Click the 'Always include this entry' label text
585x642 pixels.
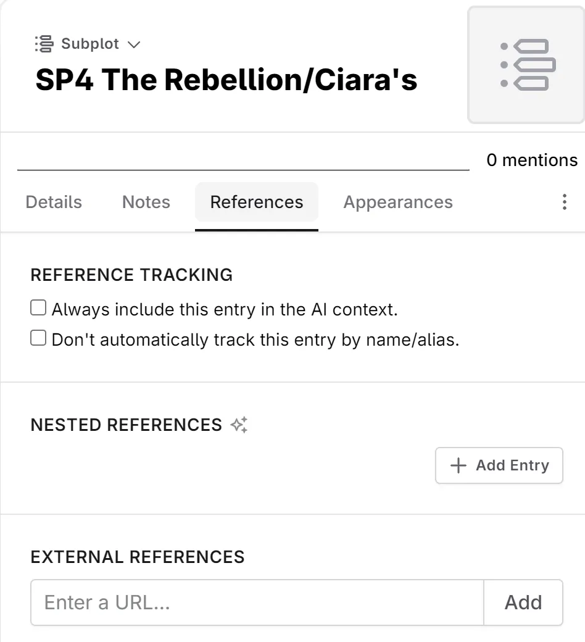pyautogui.click(x=225, y=309)
